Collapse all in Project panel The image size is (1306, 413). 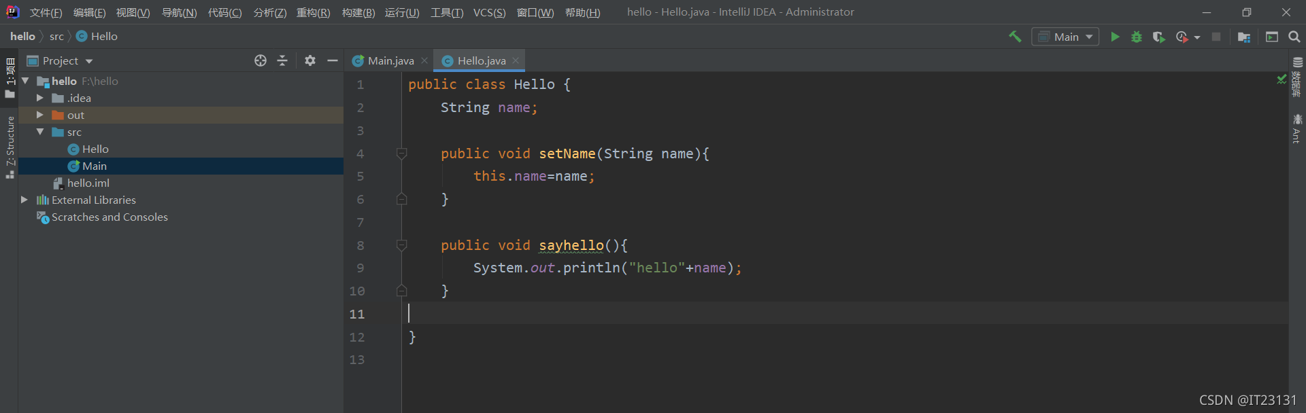coord(282,60)
